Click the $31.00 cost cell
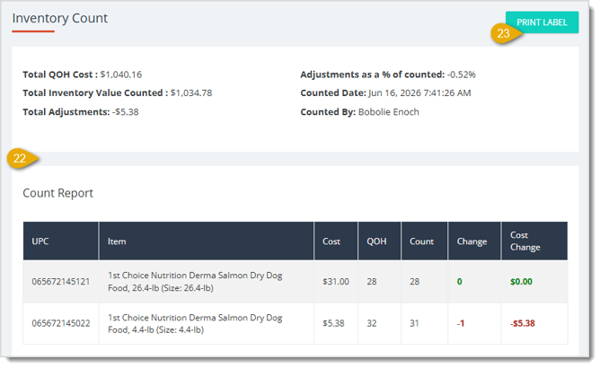This screenshot has width=600, height=368. pos(336,282)
